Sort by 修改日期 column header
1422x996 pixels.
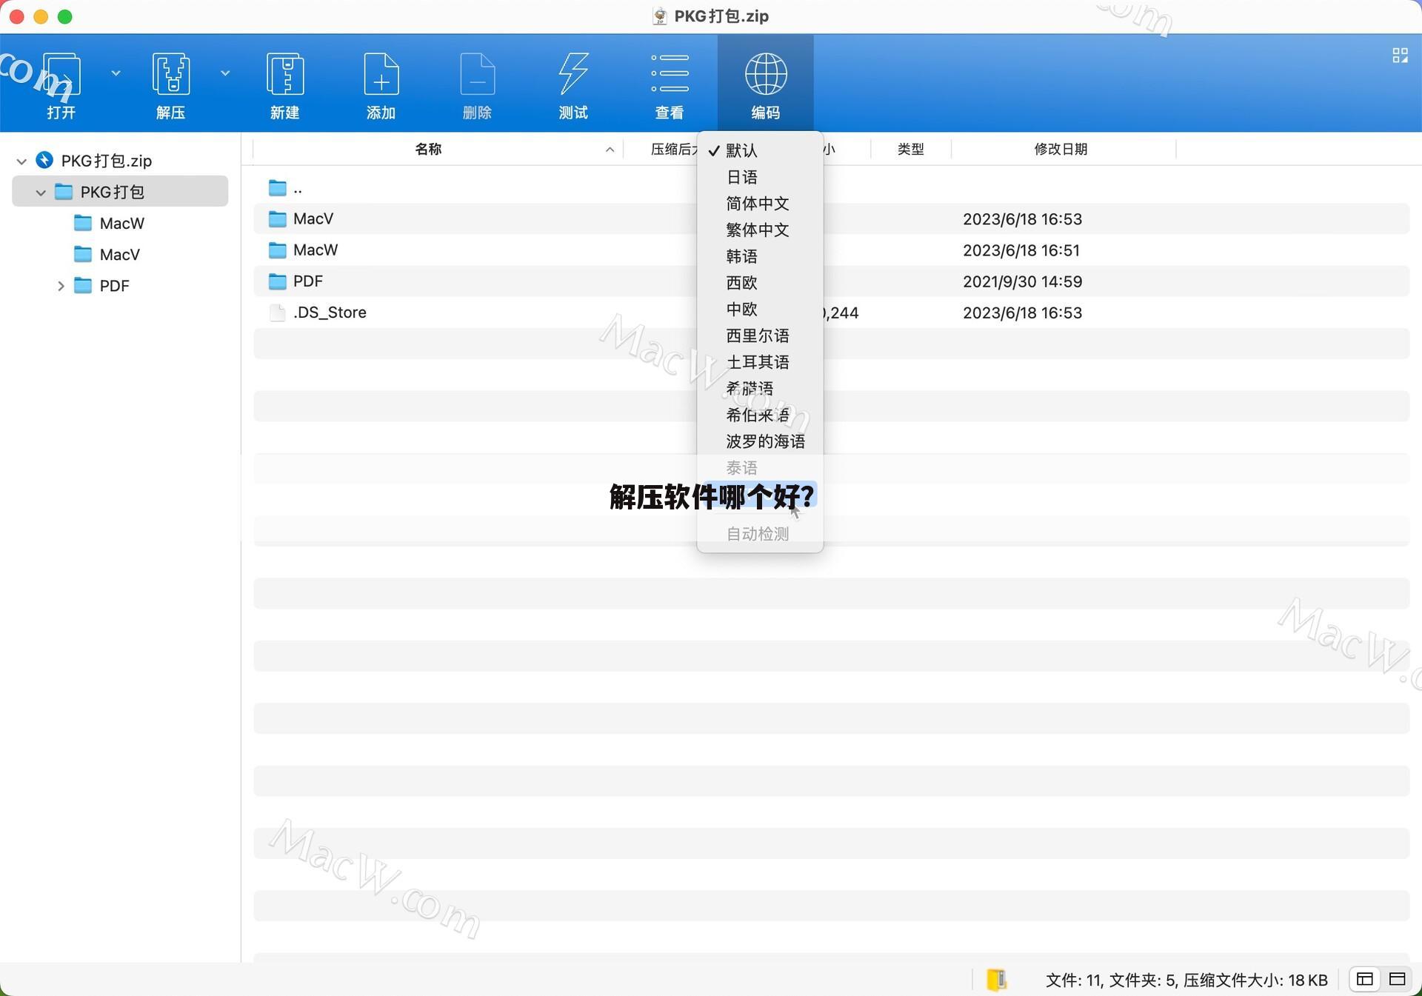point(1061,149)
